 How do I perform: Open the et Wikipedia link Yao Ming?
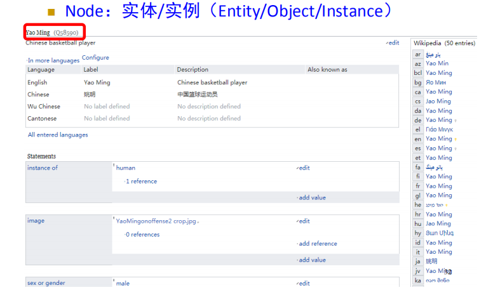pyautogui.click(x=439, y=157)
